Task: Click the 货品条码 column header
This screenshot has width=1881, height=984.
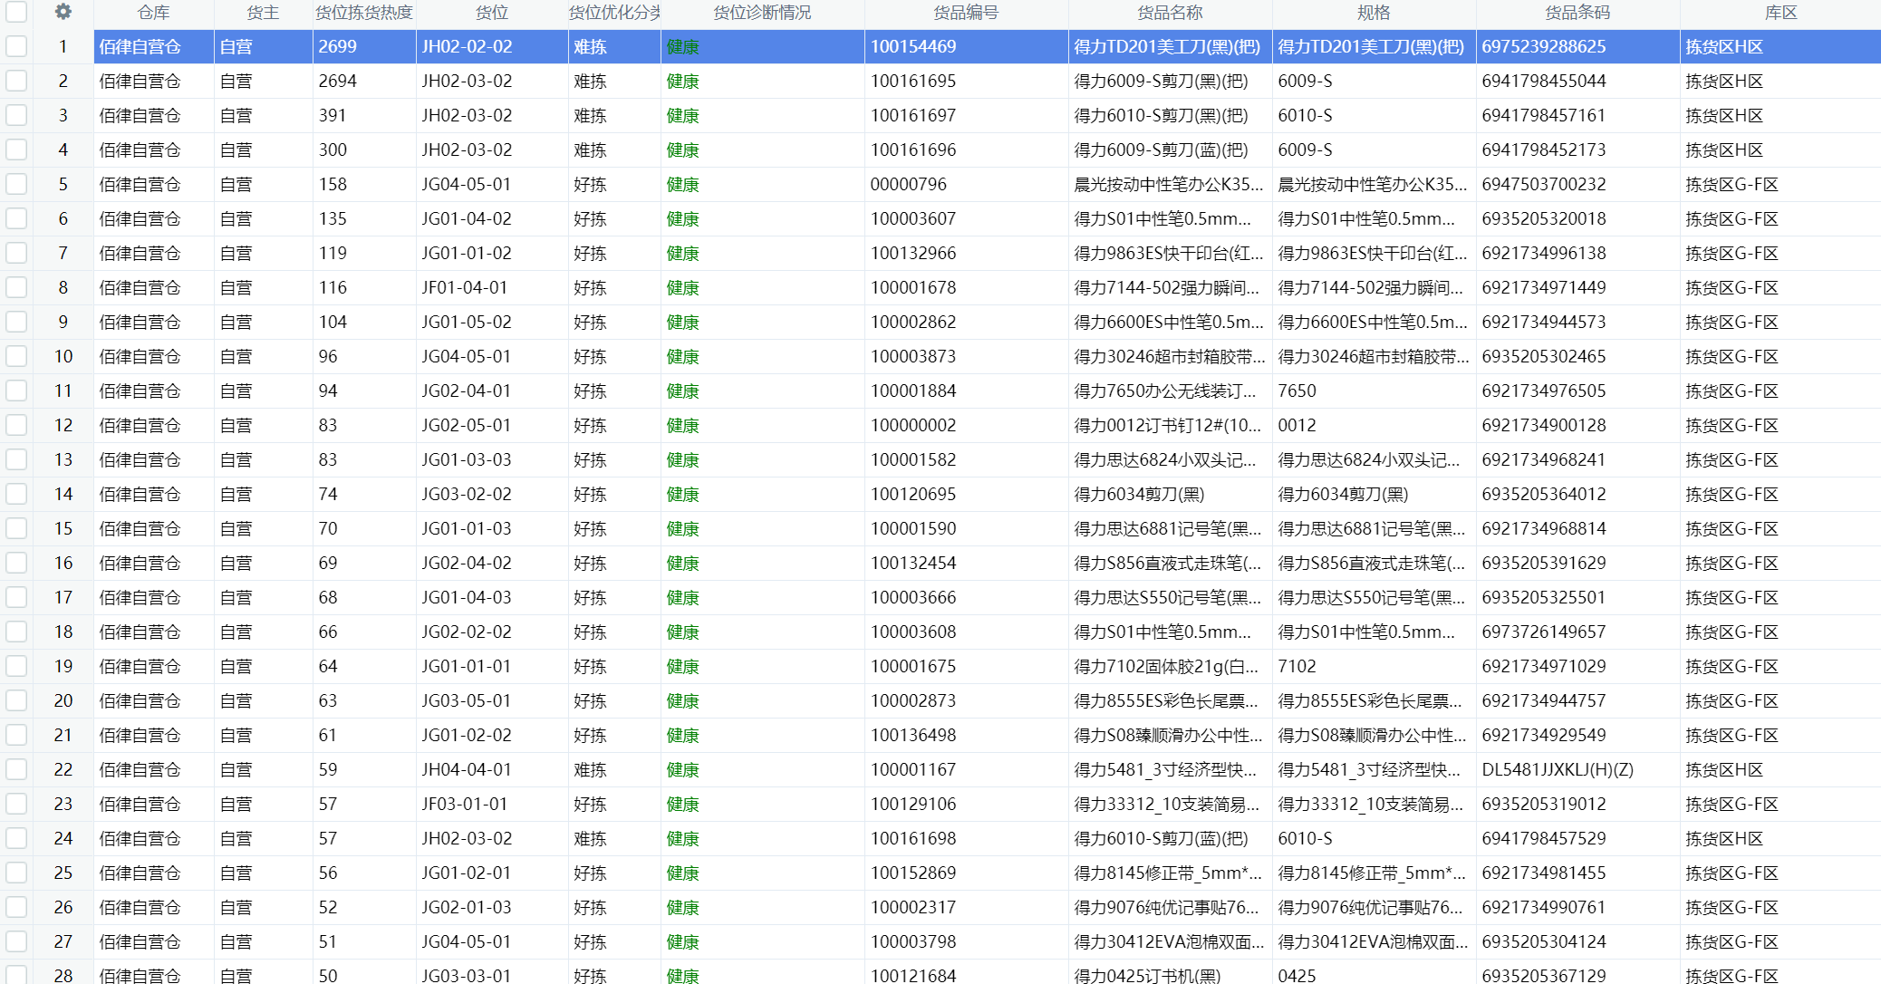Action: [1577, 13]
